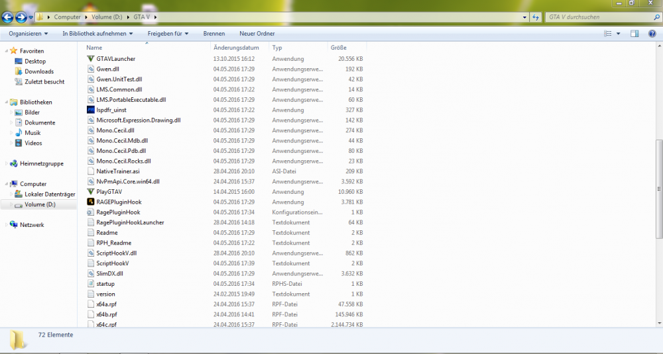Screen dimensions: 663x354
Task: Collapse the Bibliotheken group arrow
Action: click(7, 103)
